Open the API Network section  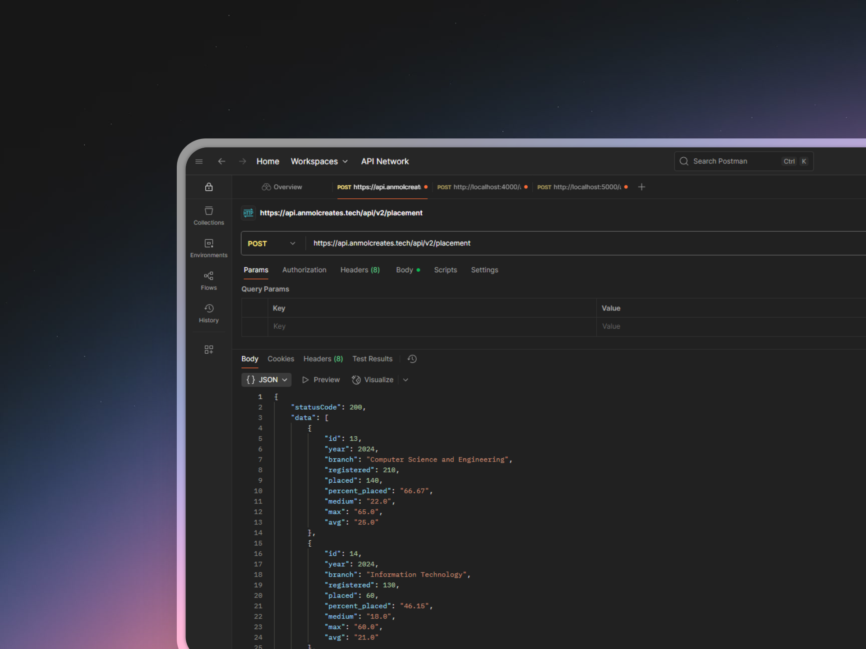click(x=385, y=161)
